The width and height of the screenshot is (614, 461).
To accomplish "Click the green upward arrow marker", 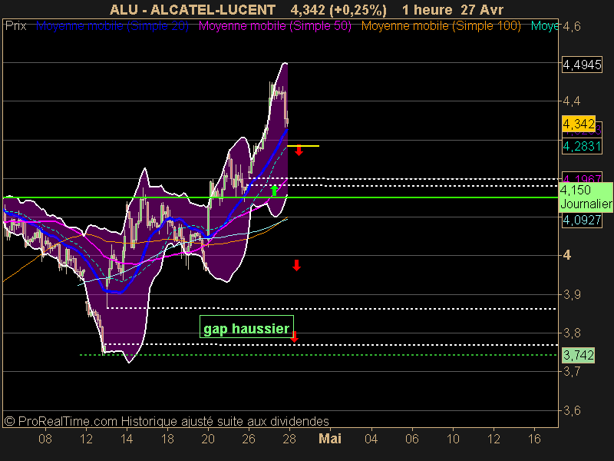I will click(x=275, y=191).
